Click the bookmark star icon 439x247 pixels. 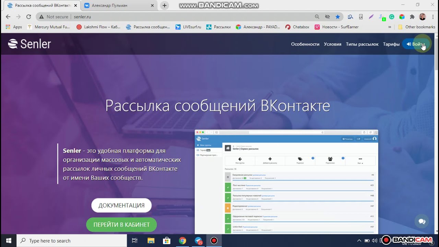tap(338, 16)
